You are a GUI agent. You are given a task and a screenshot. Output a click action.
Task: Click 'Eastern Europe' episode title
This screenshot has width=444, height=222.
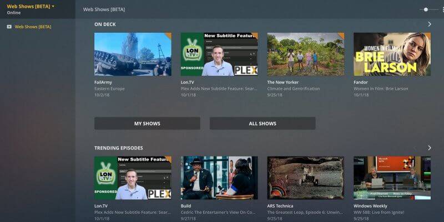(x=109, y=89)
